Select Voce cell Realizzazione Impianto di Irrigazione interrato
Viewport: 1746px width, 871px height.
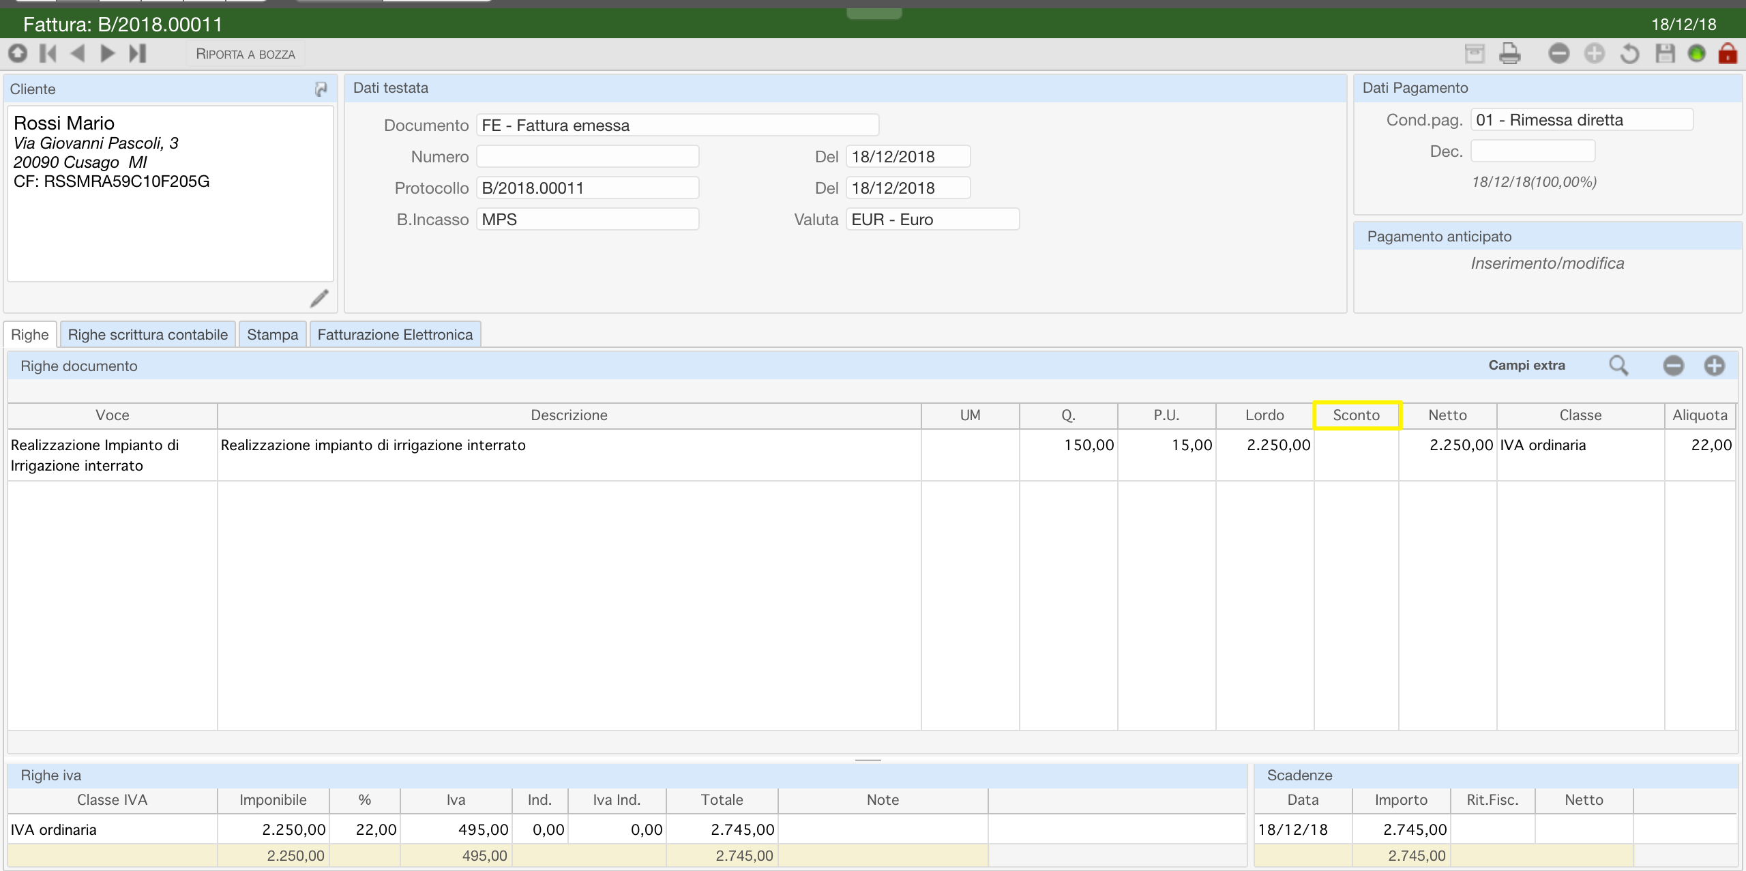[113, 455]
